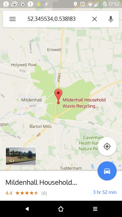Tap the 4.4 star rating row
Image resolution: width=122 pixels, height=217 pixels.
tap(26, 193)
